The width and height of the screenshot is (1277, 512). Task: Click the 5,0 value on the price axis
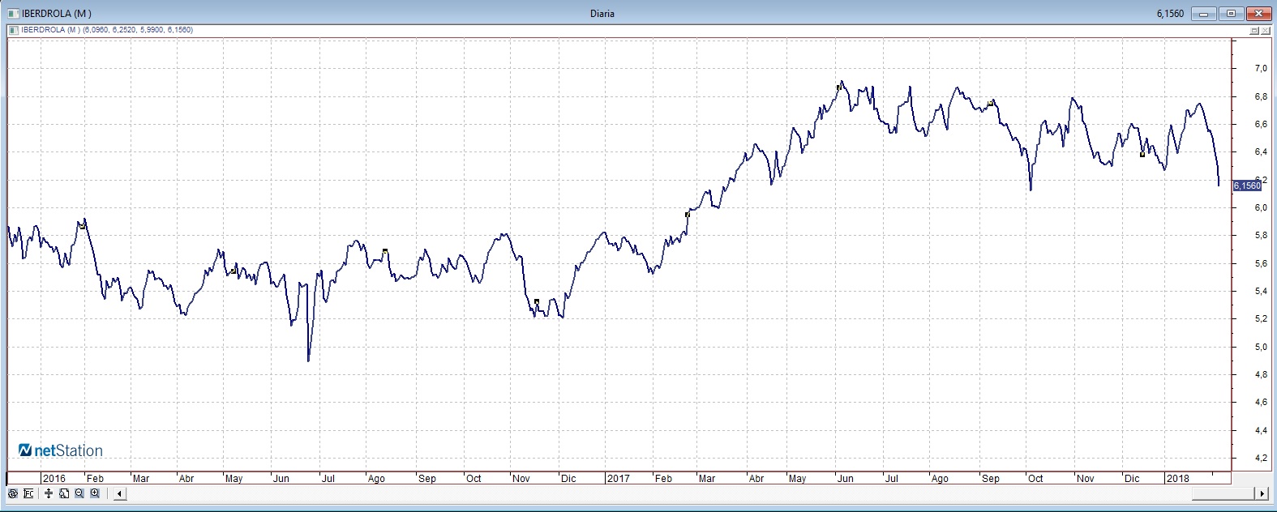(x=1261, y=348)
